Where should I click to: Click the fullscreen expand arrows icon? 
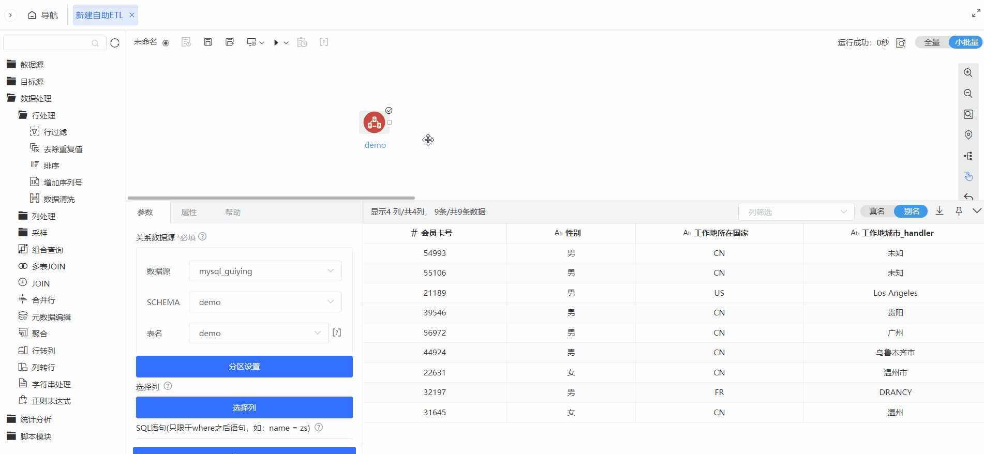click(x=976, y=13)
